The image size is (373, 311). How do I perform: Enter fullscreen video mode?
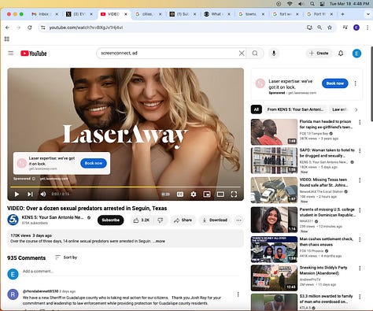[x=234, y=194]
